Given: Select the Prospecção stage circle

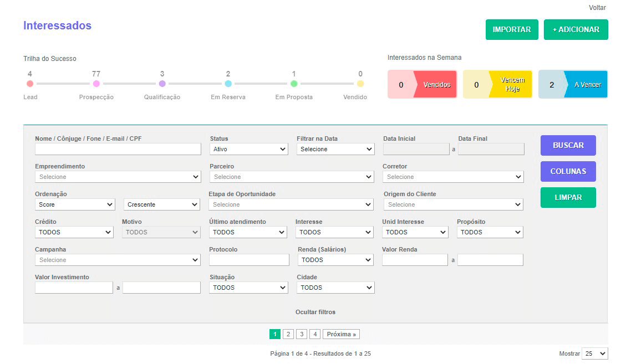Looking at the screenshot, I should pos(96,84).
